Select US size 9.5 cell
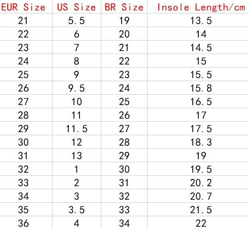Image resolution: width=248 pixels, height=229 pixels. click(76, 88)
